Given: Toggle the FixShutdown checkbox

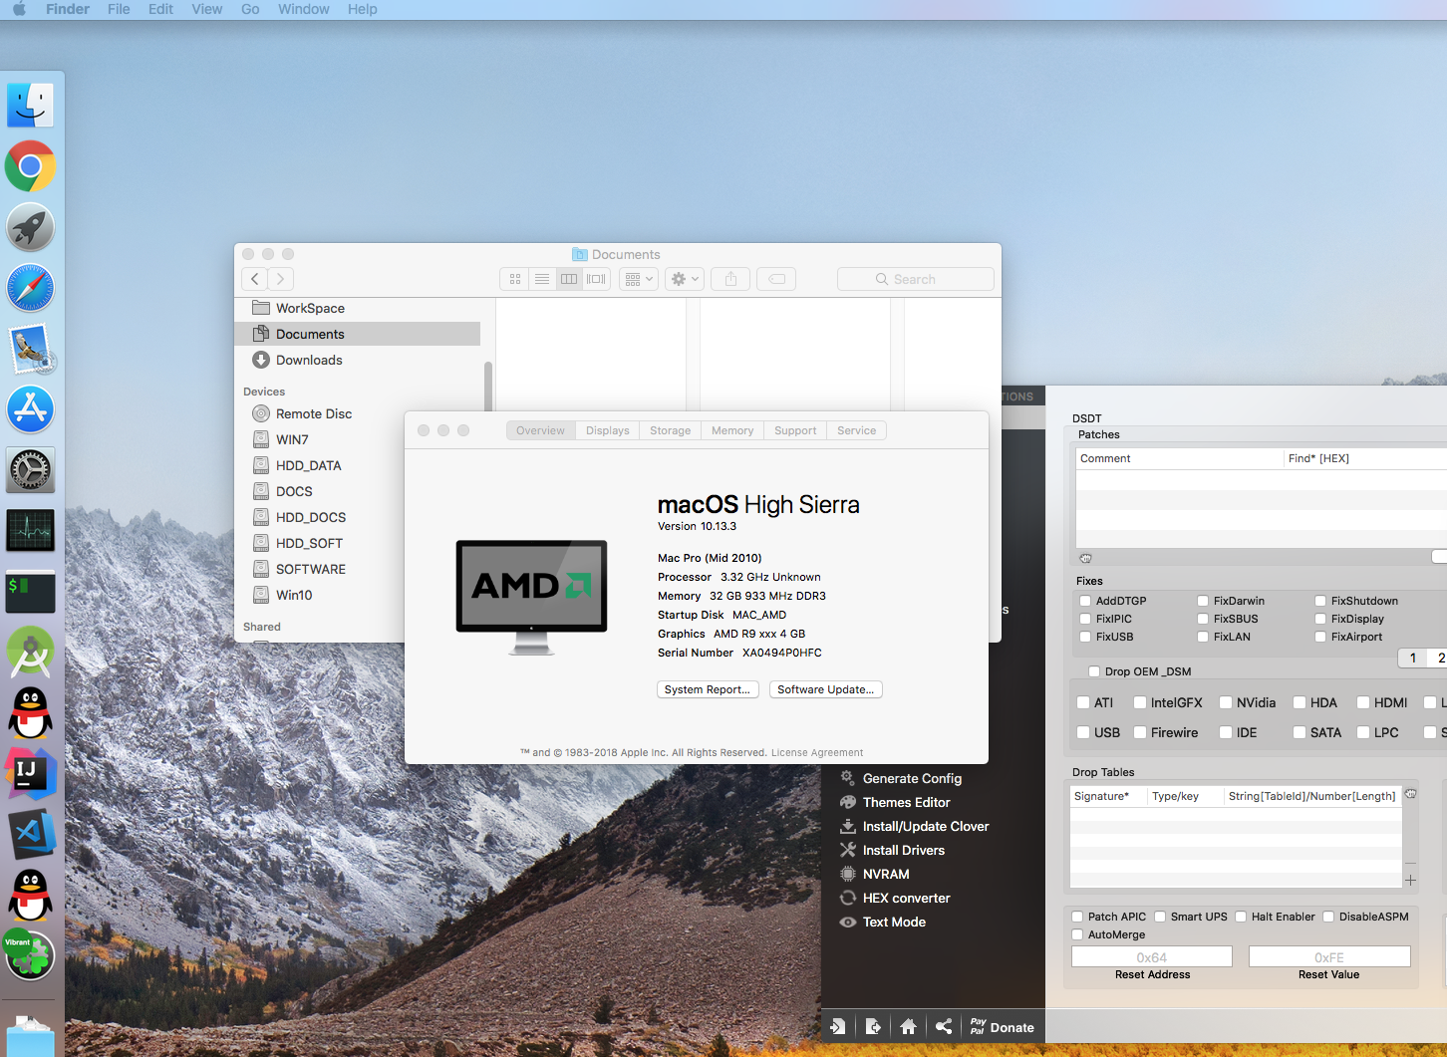Looking at the screenshot, I should click(x=1320, y=601).
